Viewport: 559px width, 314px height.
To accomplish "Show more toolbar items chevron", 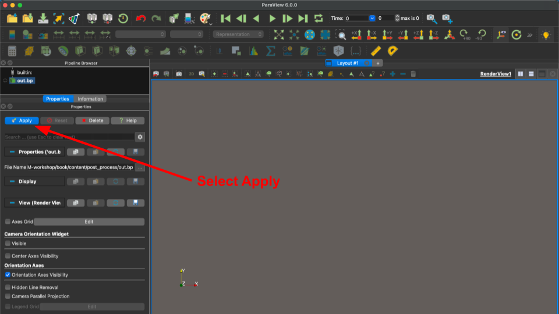I will pyautogui.click(x=530, y=35).
